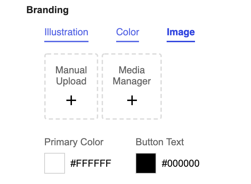251x184 pixels.
Task: Click the #FFFFFF hex value field
Action: (x=91, y=163)
